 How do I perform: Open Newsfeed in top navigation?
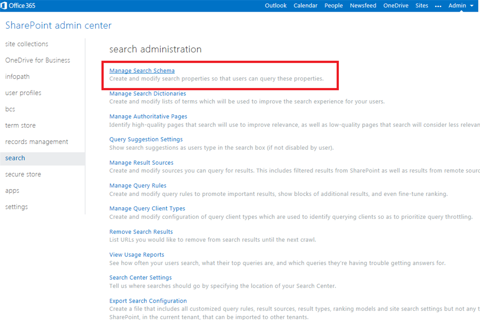click(363, 6)
